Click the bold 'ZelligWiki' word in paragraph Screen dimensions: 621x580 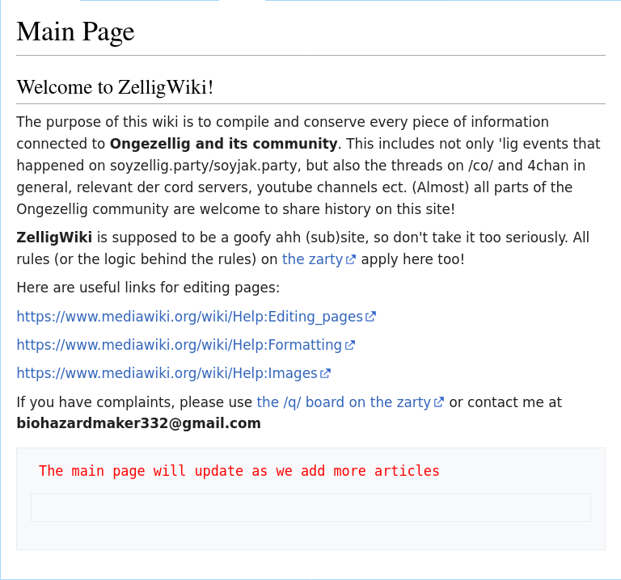pyautogui.click(x=54, y=237)
